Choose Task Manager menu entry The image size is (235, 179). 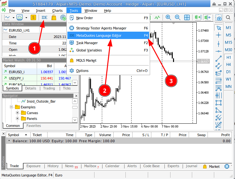pyautogui.click(x=108, y=43)
